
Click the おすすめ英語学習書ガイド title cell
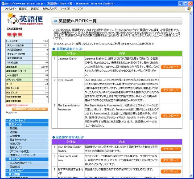tap(70, 171)
